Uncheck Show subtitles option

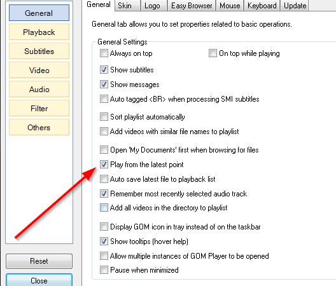pos(104,70)
